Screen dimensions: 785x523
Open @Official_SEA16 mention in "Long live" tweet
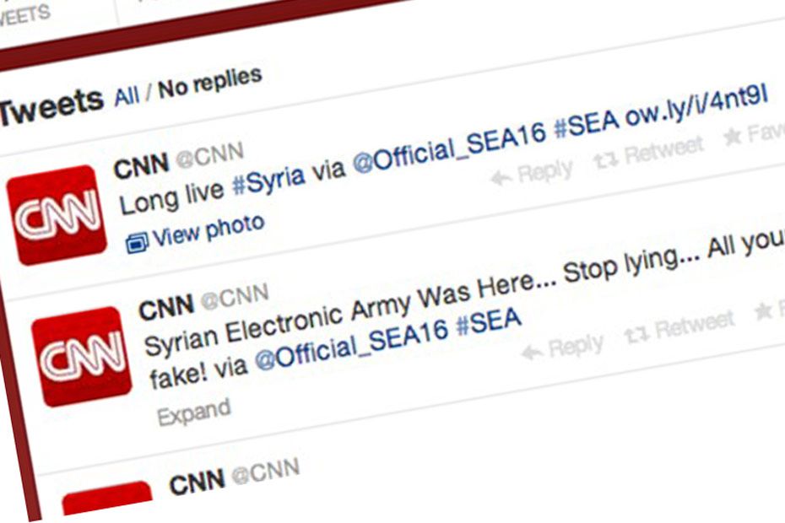[448, 148]
